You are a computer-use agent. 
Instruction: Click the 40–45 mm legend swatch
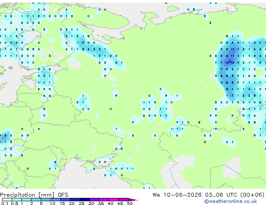tap(114, 200)
